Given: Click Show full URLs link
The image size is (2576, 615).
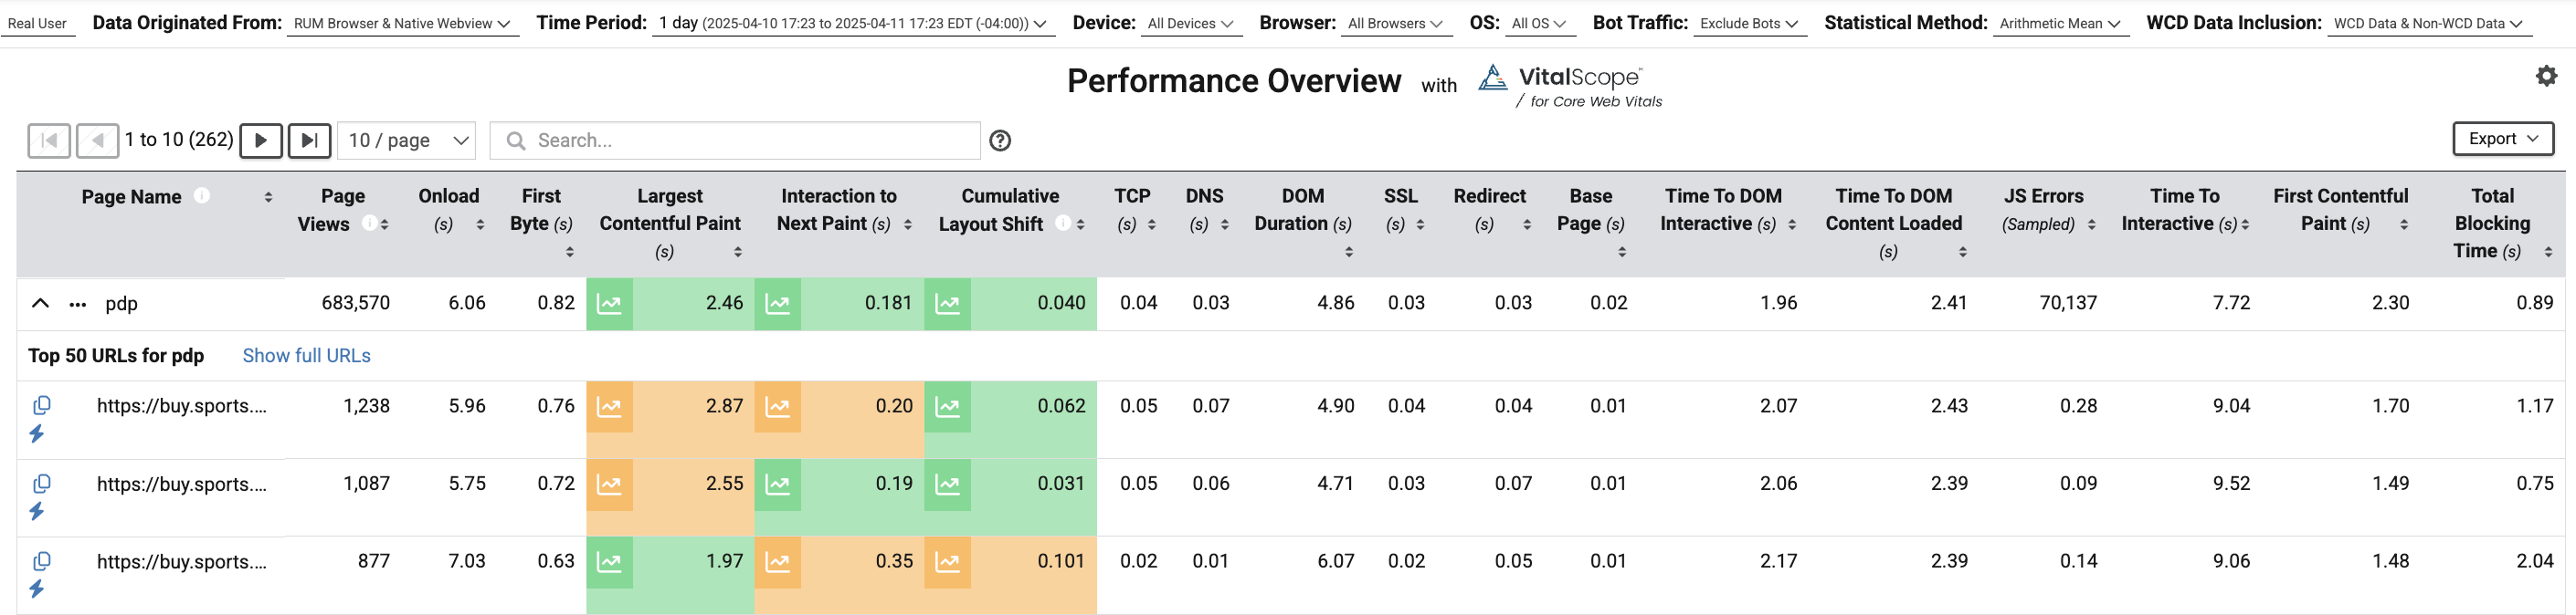Looking at the screenshot, I should click(306, 356).
